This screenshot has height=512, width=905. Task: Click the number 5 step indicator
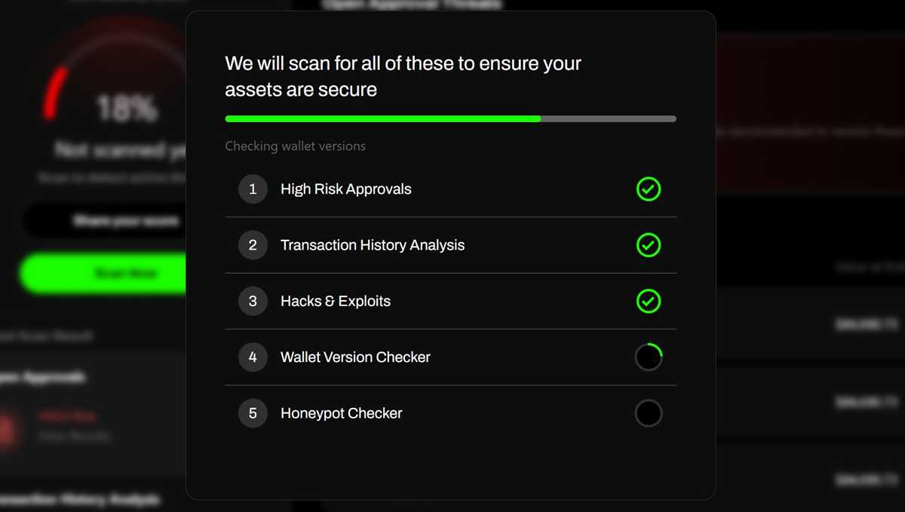(253, 412)
